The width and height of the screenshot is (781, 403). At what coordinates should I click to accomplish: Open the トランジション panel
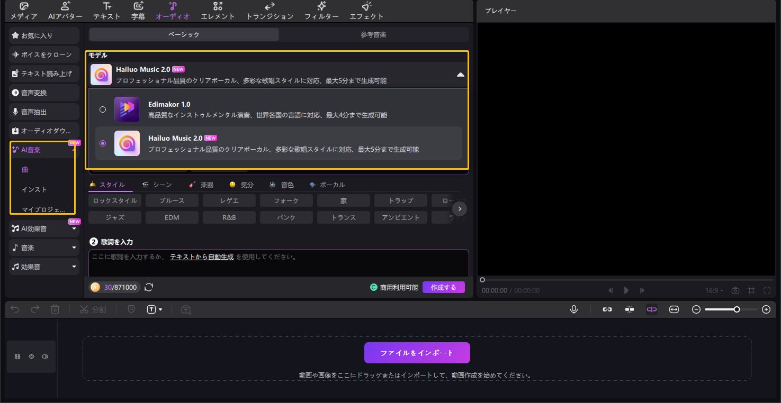[x=268, y=11]
